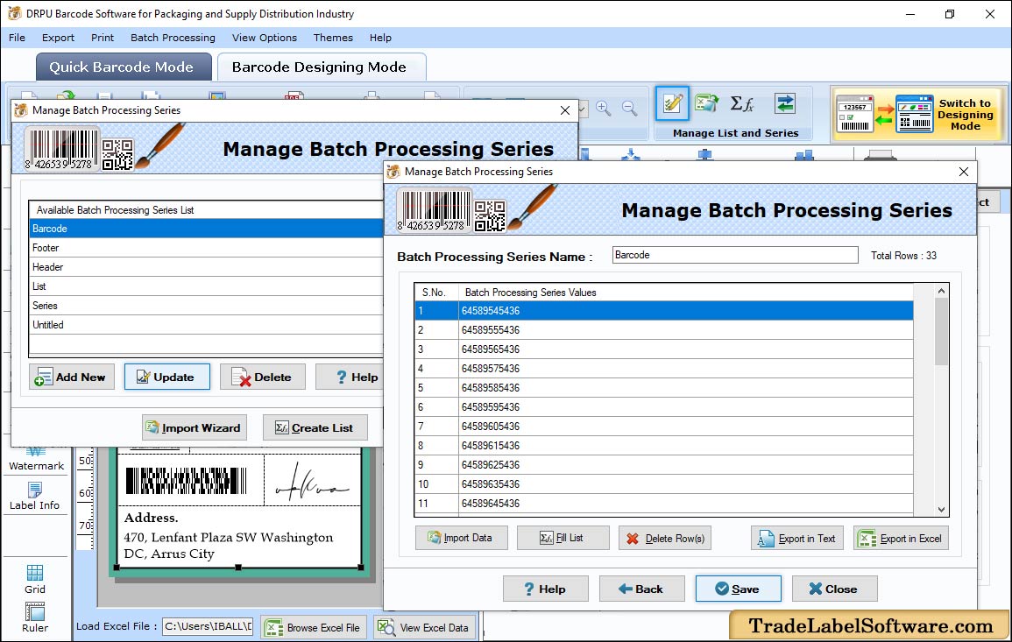
Task: Click Help button in front dialog
Action: tap(545, 589)
